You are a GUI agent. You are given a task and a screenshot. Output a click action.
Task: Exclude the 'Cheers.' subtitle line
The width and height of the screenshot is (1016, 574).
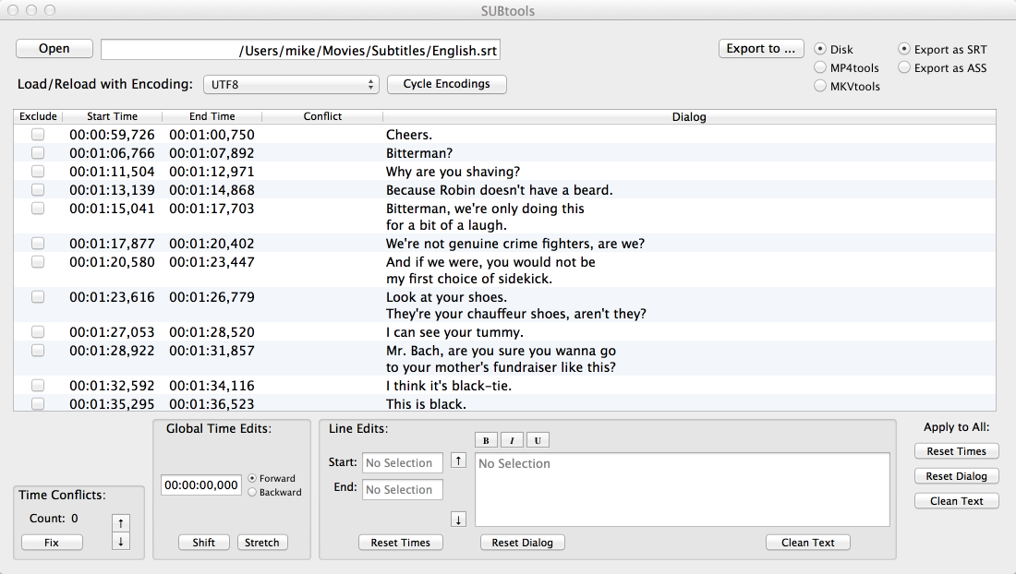38,135
